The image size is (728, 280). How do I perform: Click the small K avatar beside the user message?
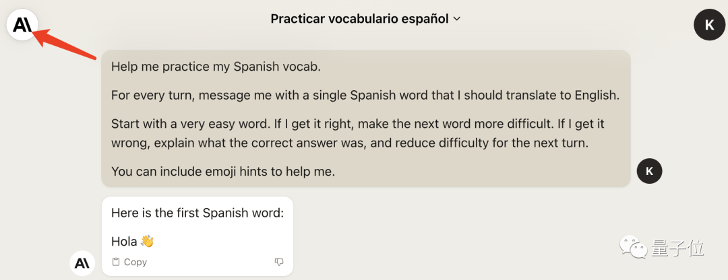[650, 171]
